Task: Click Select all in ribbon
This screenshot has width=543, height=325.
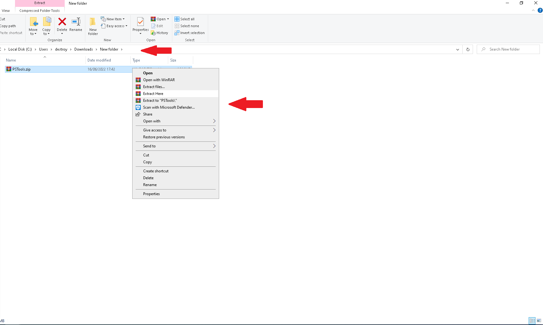Action: (x=184, y=19)
